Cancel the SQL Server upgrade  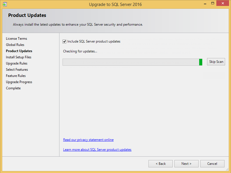212,164
